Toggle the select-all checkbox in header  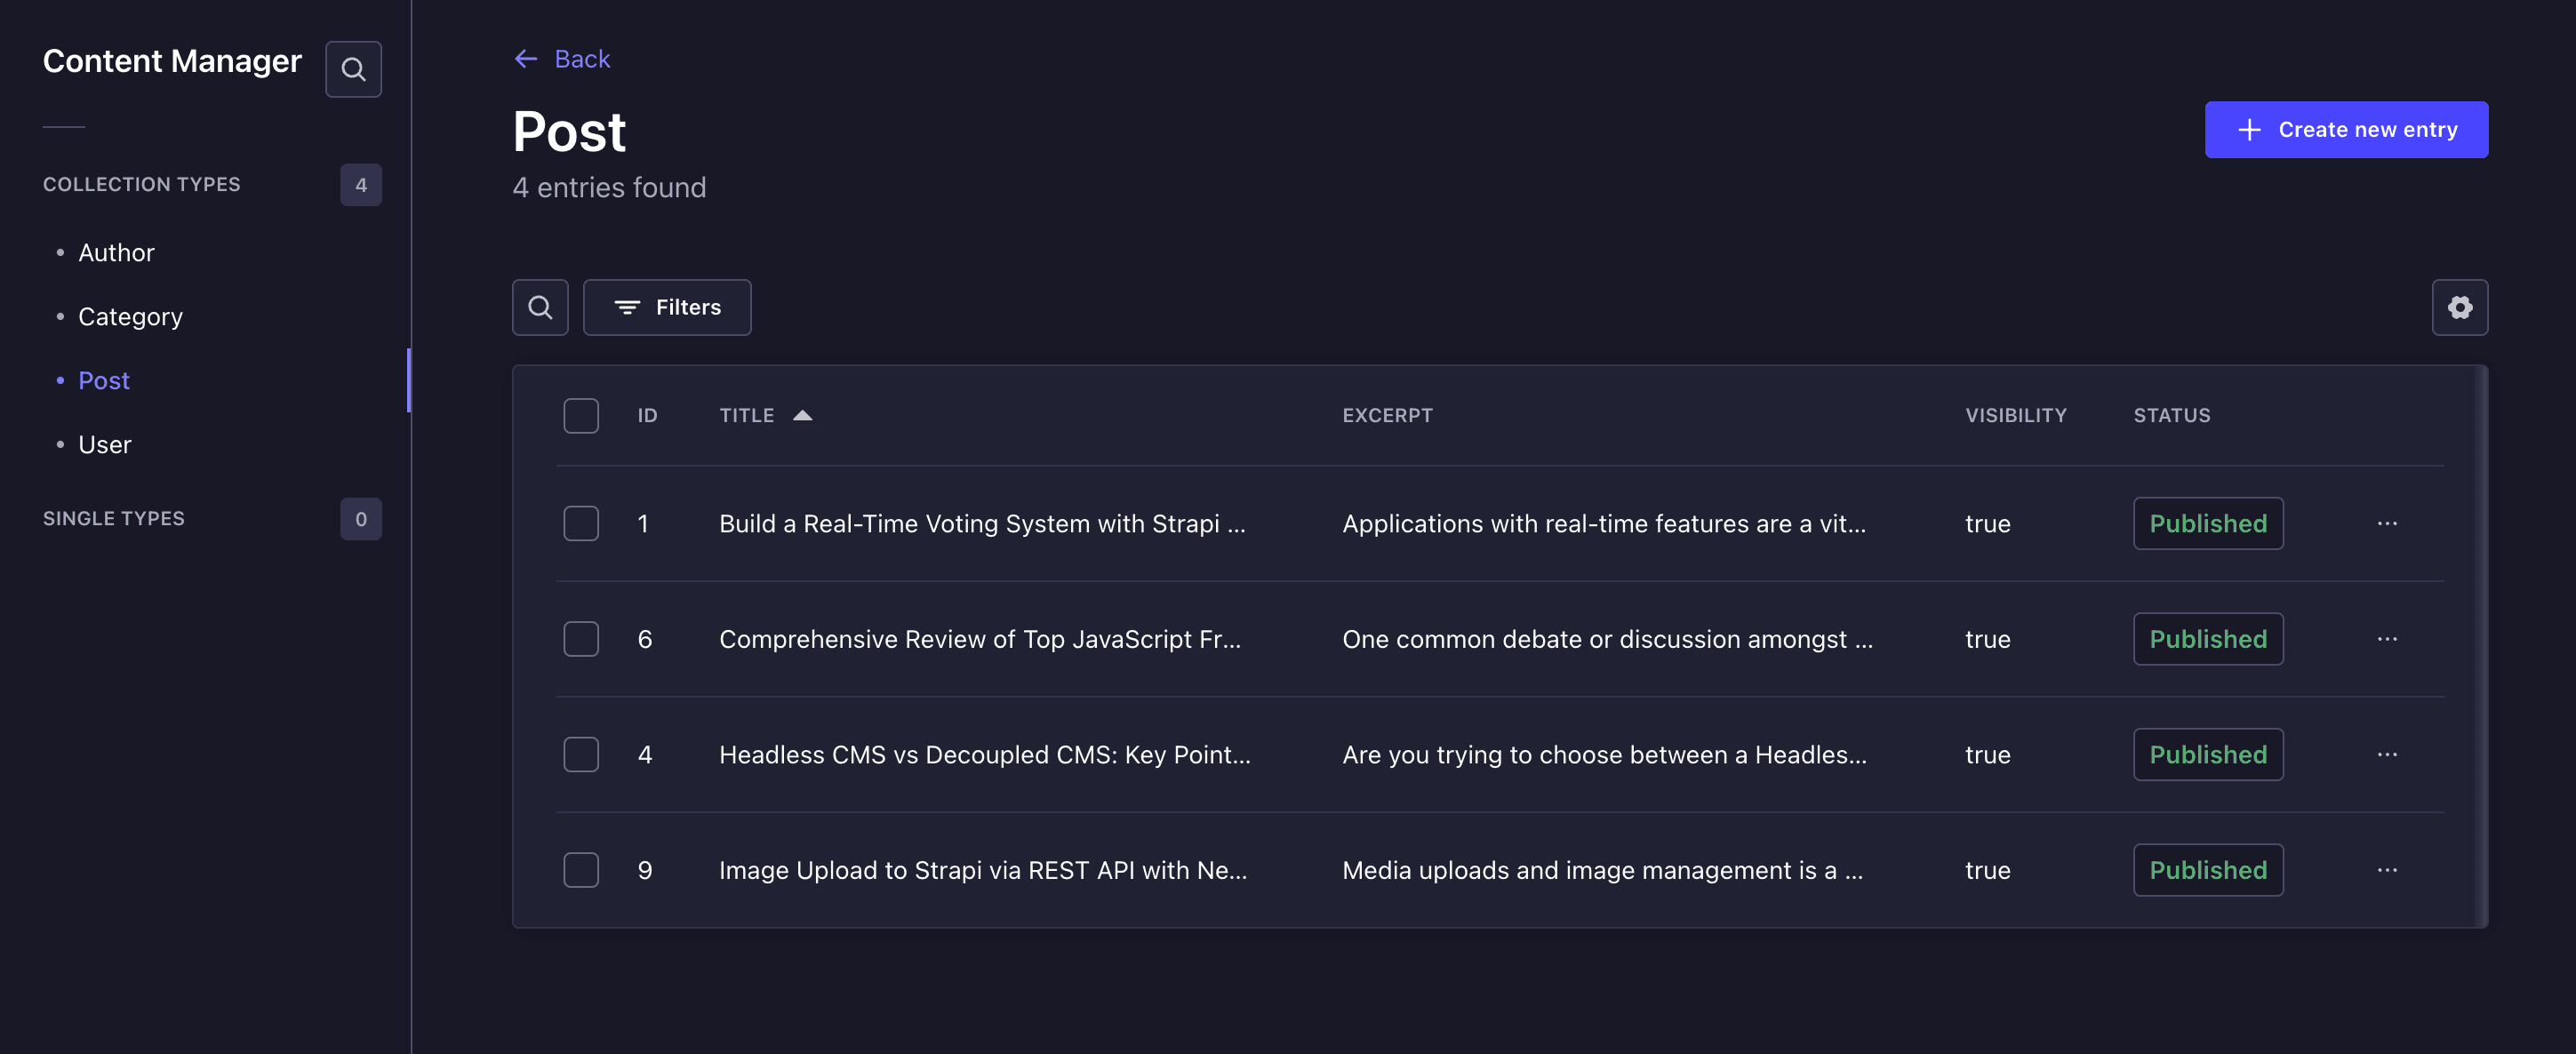pyautogui.click(x=581, y=415)
